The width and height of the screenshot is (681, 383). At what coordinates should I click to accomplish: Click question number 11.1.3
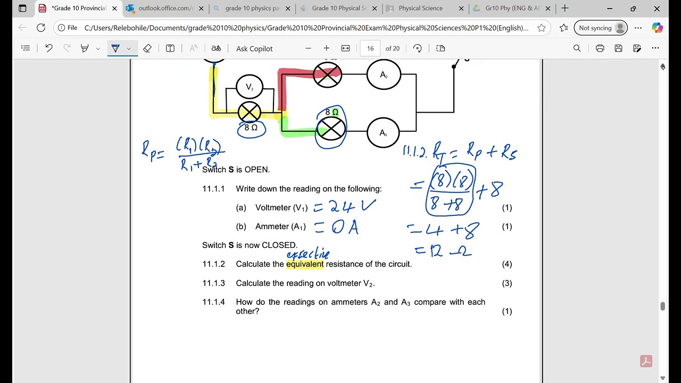(x=214, y=283)
